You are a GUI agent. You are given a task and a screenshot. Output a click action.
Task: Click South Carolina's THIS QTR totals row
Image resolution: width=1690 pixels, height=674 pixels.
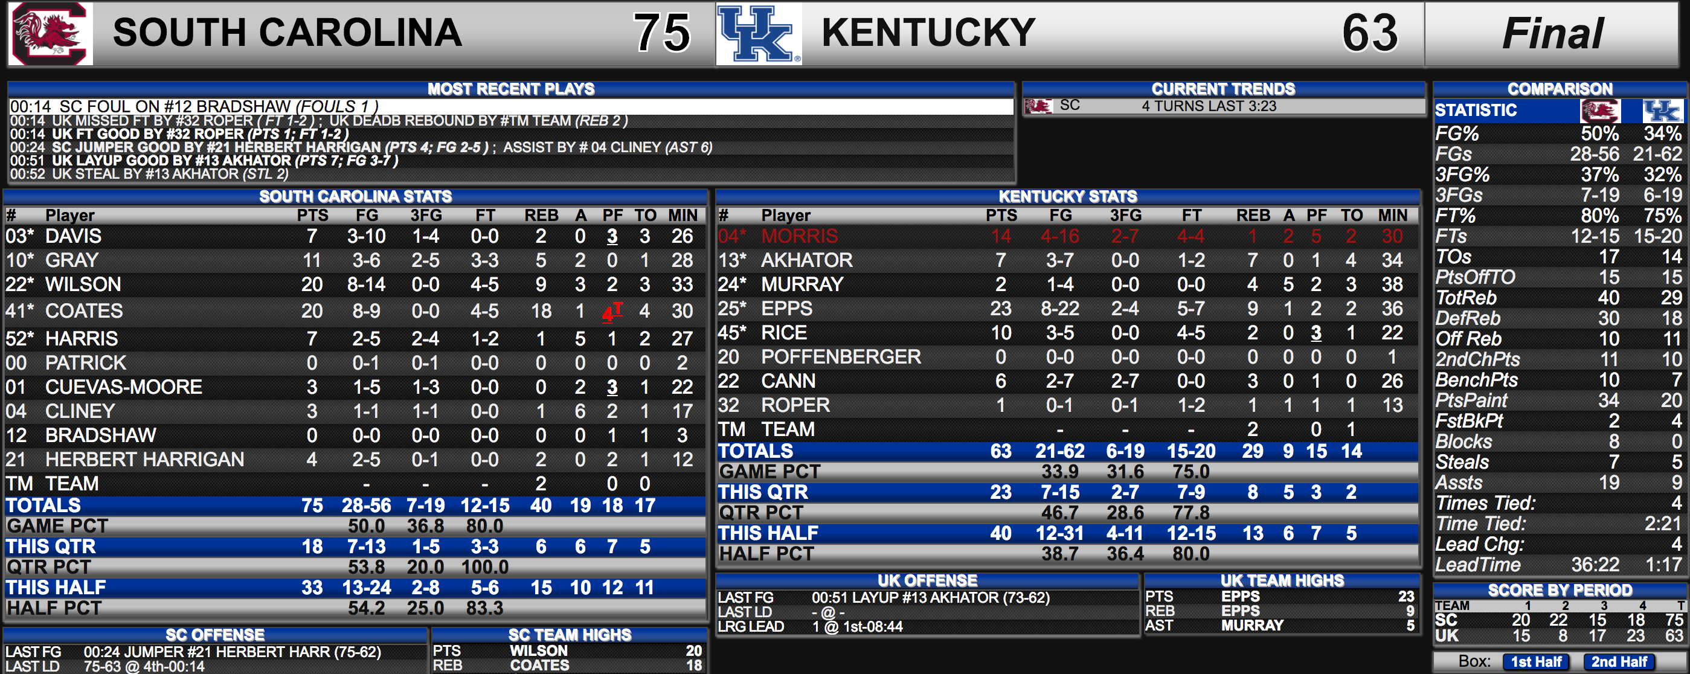(355, 547)
